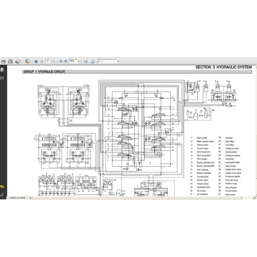Image resolution: width=257 pixels, height=257 pixels.
Task: Click the Print icon in toolbar
Action: [x=3, y=61]
